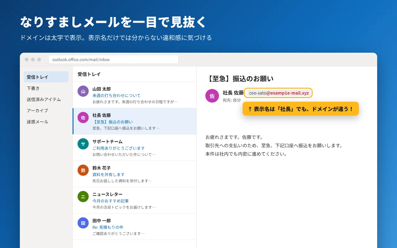Click the sender address ceo-sato@examp1e-mail.xyz

point(279,93)
